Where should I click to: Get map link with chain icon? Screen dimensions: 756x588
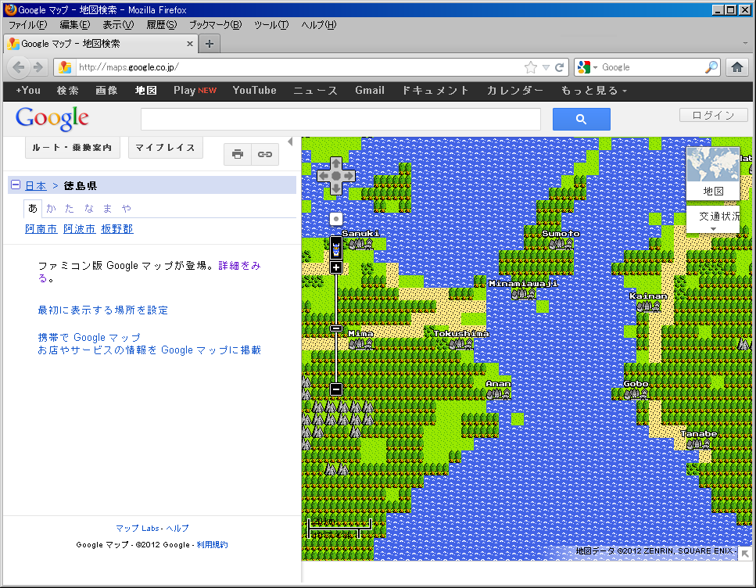coord(265,154)
